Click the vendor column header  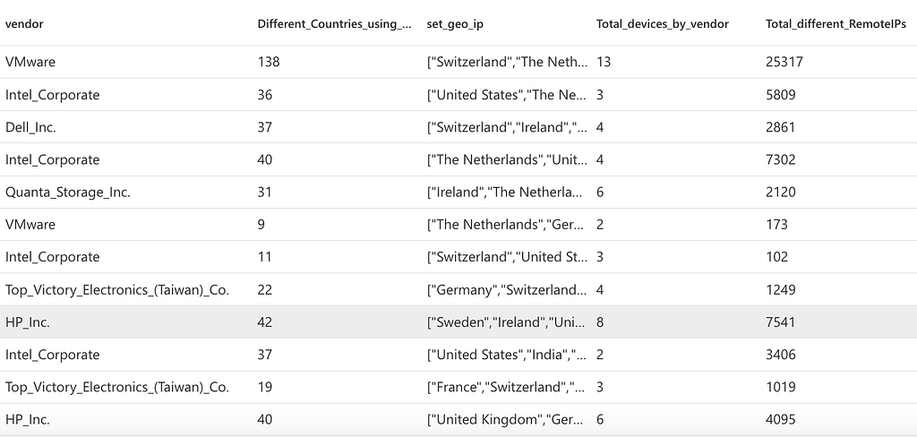[x=24, y=24]
